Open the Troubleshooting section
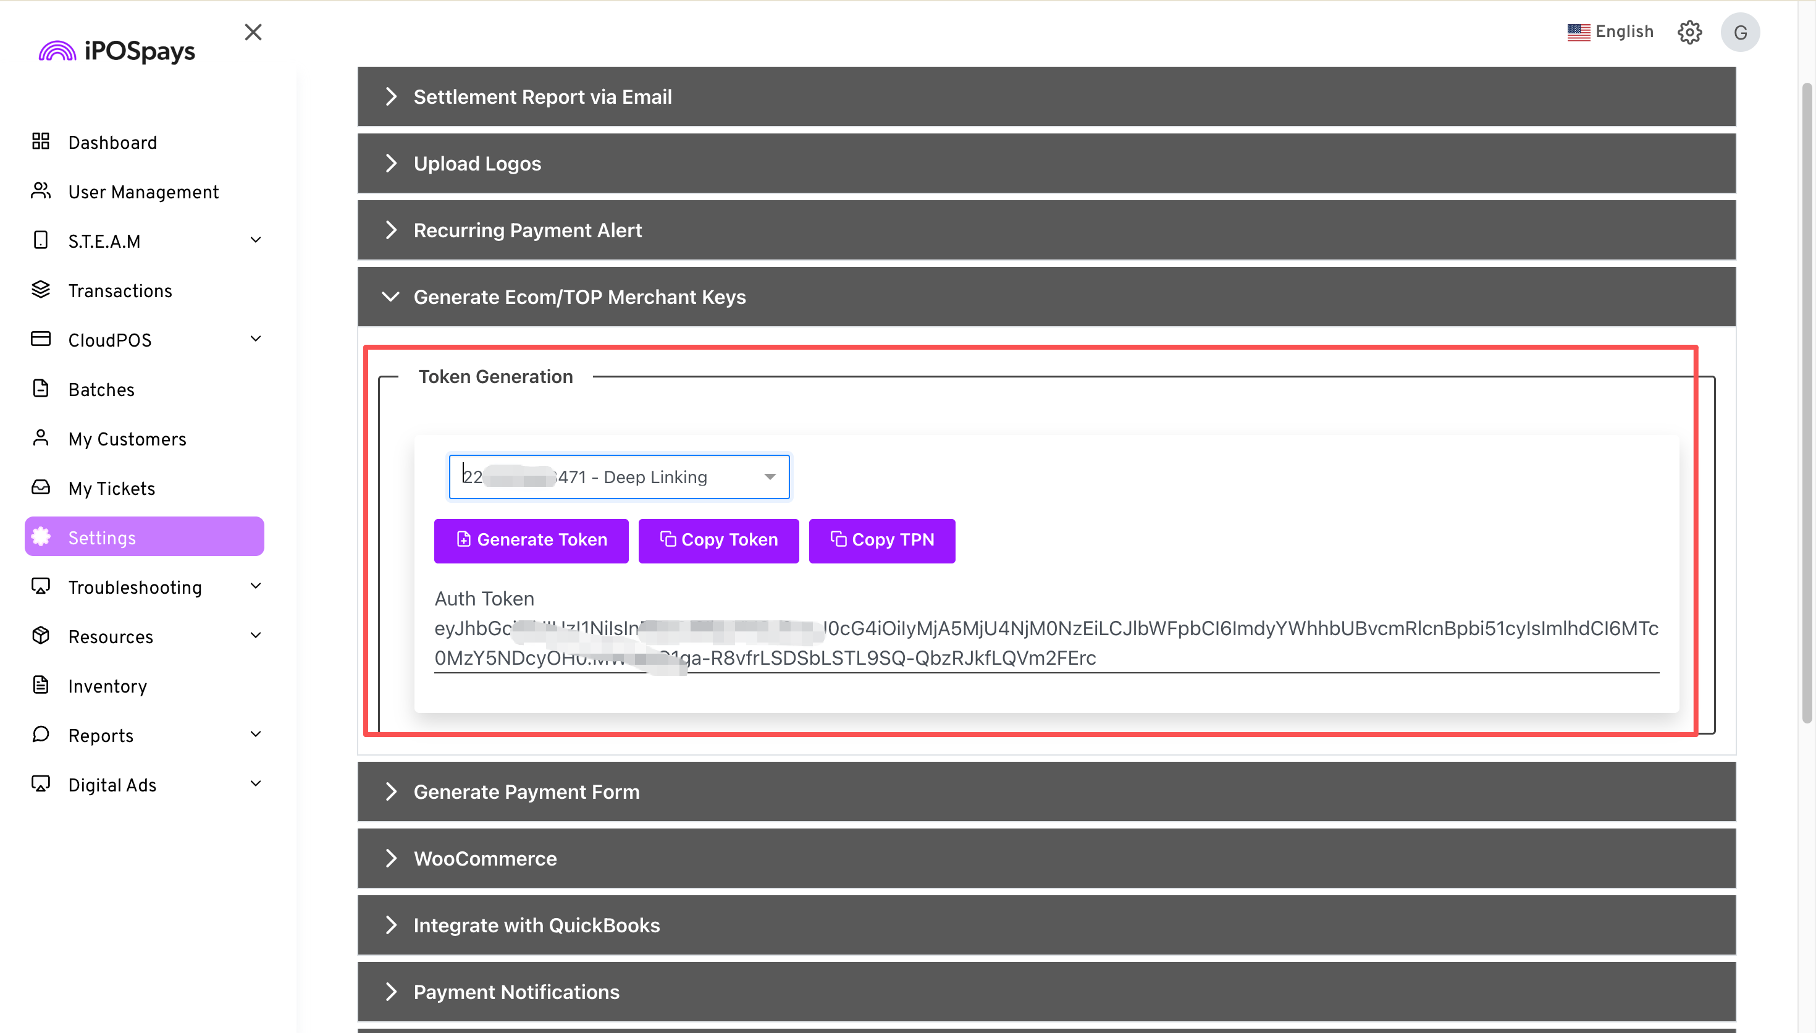The image size is (1816, 1033). pos(135,587)
